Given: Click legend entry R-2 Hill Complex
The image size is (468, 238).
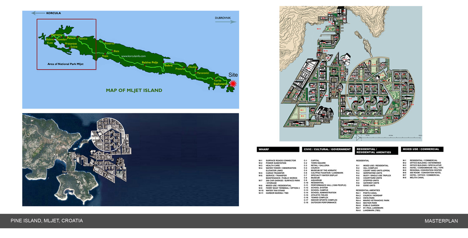Looking at the screenshot, I should click(x=367, y=168).
